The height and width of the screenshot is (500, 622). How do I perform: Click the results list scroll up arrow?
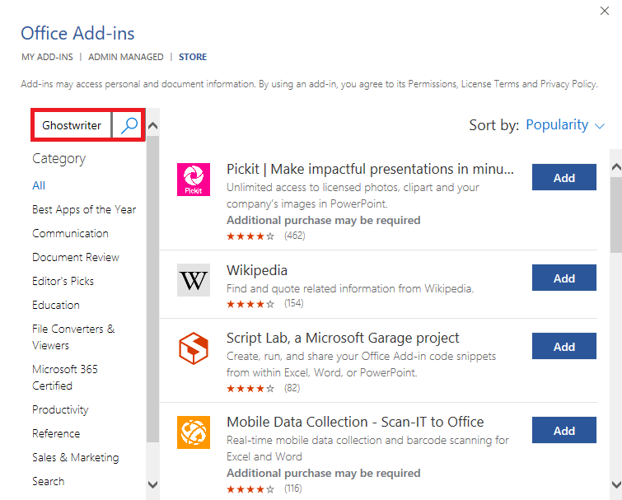616,167
